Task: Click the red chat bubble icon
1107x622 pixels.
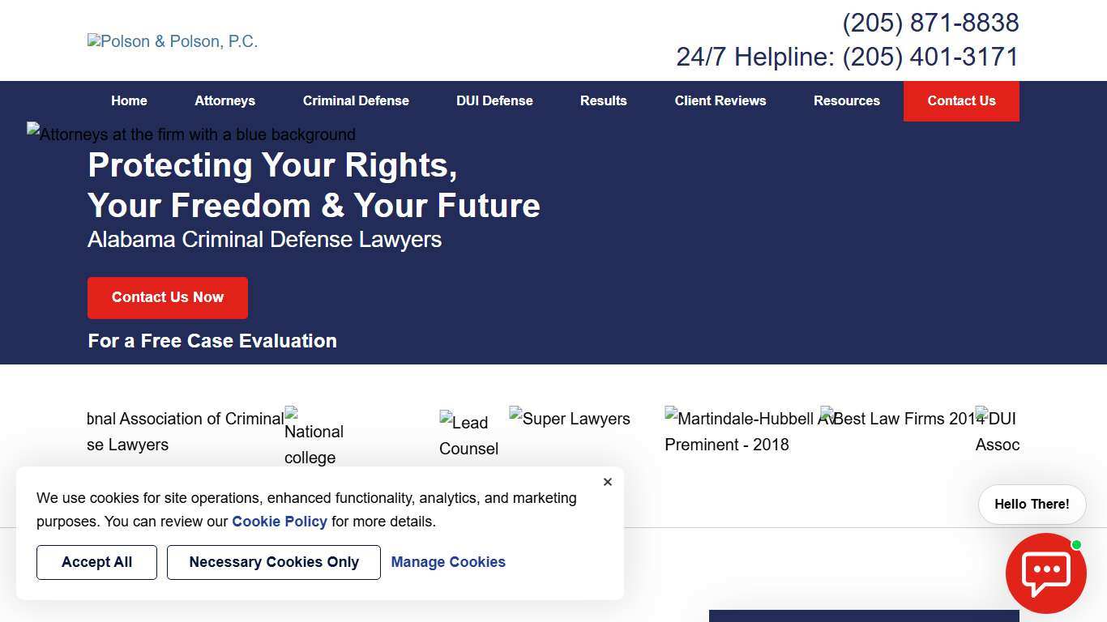Action: point(1045,573)
